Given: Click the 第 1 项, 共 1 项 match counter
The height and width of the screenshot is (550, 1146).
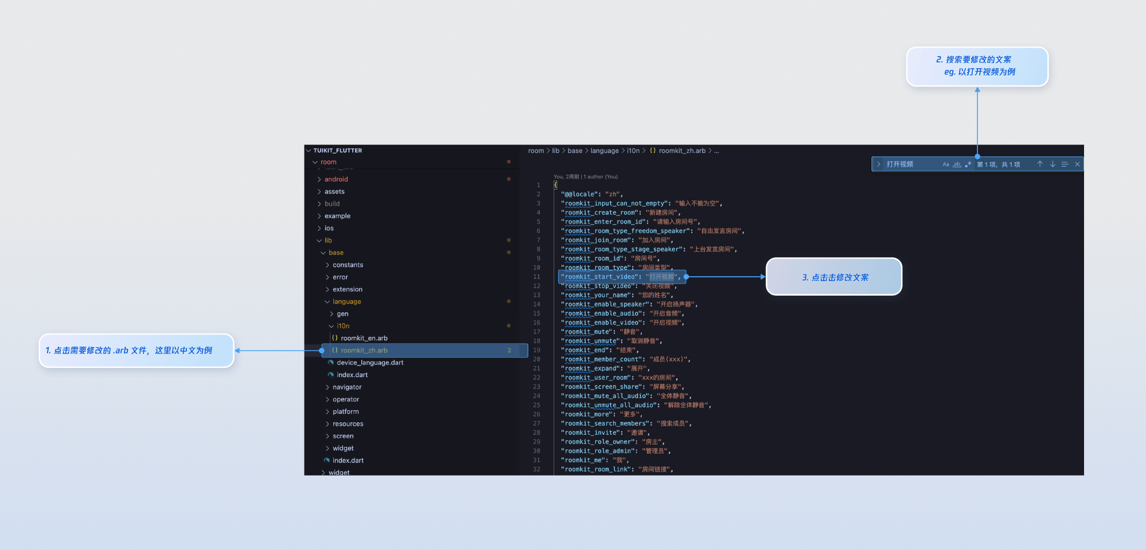Looking at the screenshot, I should tap(999, 165).
